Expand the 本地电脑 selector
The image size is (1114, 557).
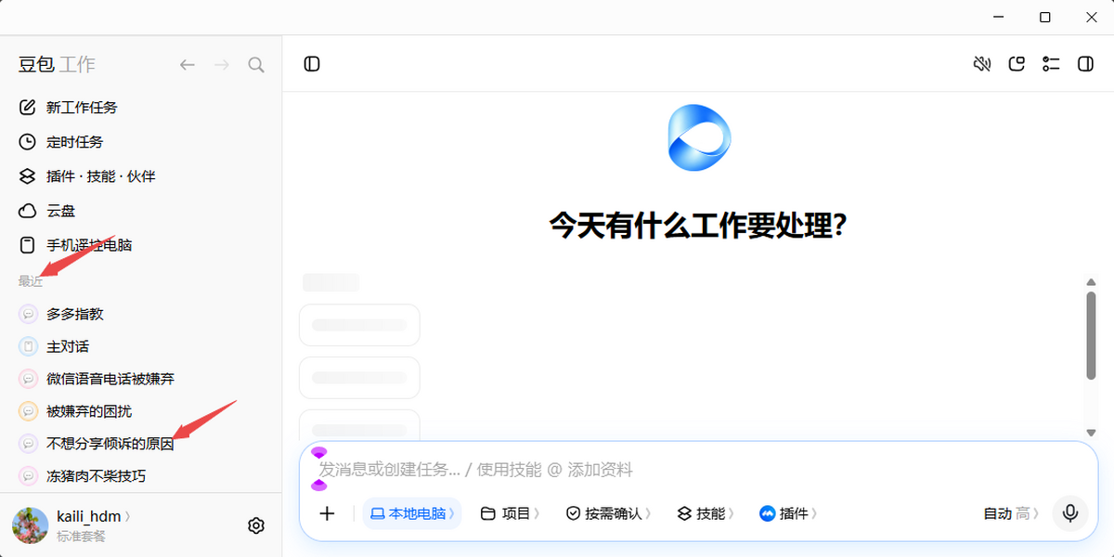[412, 513]
